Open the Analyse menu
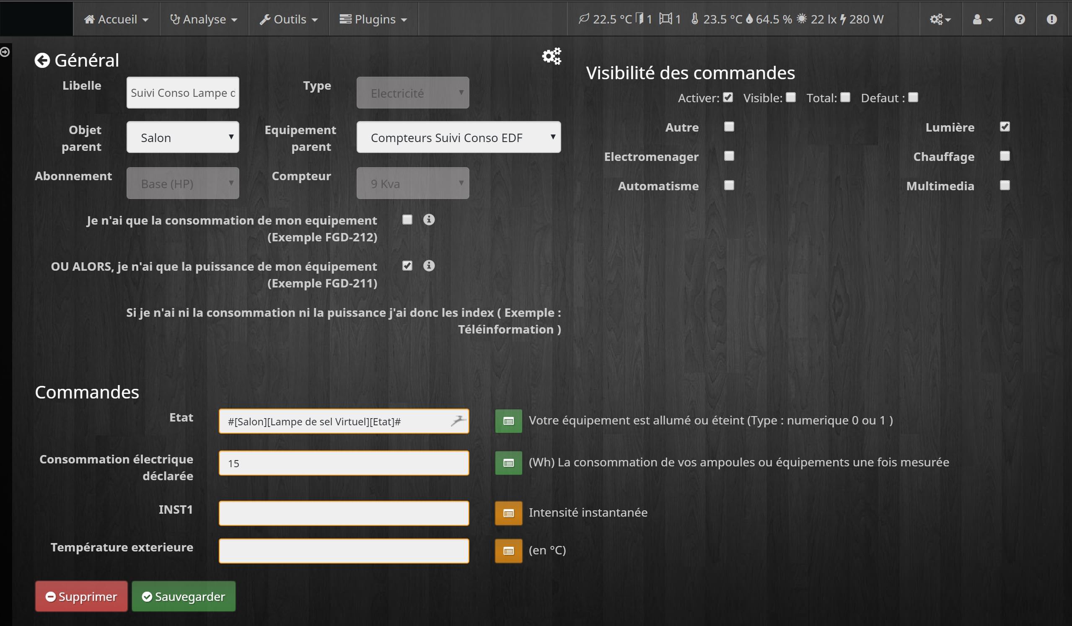Image resolution: width=1072 pixels, height=626 pixels. 204,19
